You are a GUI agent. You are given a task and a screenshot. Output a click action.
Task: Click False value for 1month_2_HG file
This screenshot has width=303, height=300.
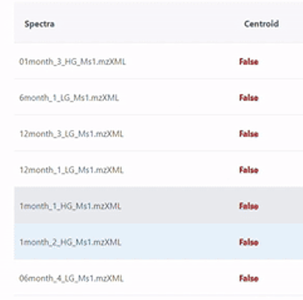[249, 242]
